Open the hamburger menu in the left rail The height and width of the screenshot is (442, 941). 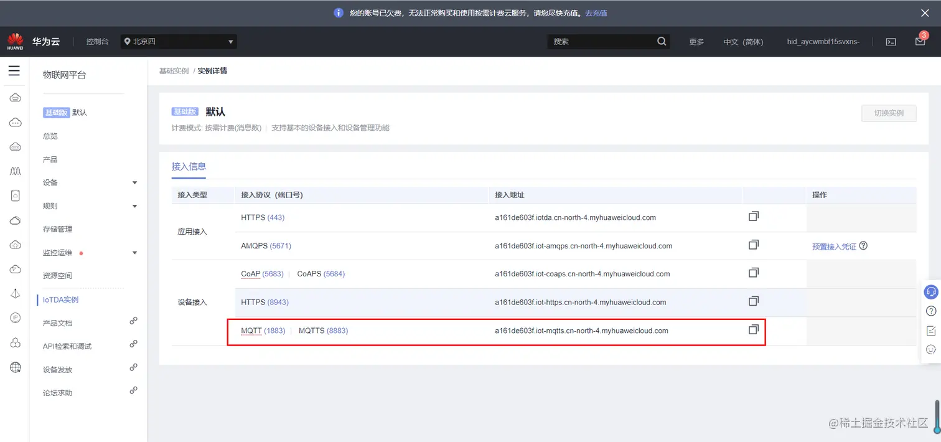tap(14, 72)
